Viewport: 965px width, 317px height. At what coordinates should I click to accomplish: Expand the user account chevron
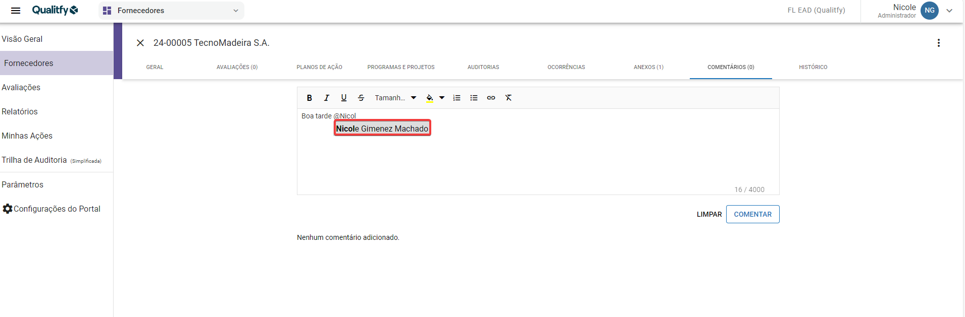pos(949,11)
